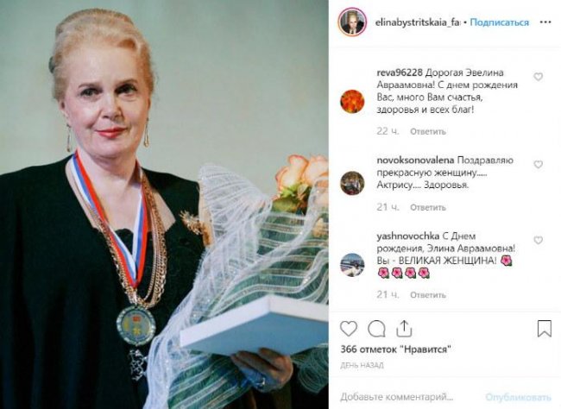Open the three-dot options menu
The height and width of the screenshot is (409, 561).
(x=545, y=22)
